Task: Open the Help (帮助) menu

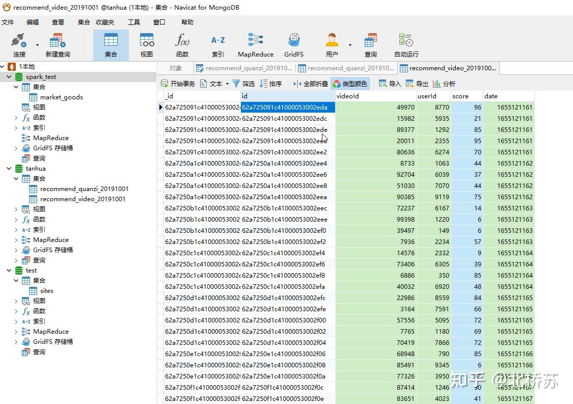Action: point(187,22)
